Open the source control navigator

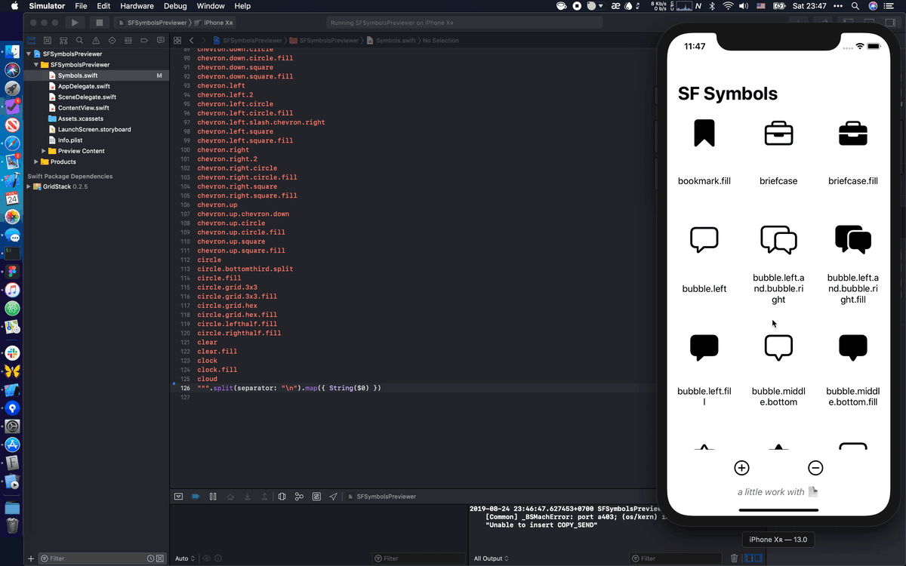(48, 40)
